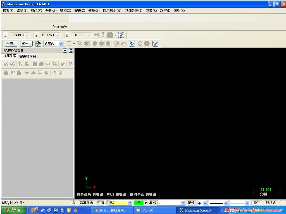This screenshot has height=214, width=286.
Task: Click regenerate selected toolpaths T icon
Action: coord(20,64)
